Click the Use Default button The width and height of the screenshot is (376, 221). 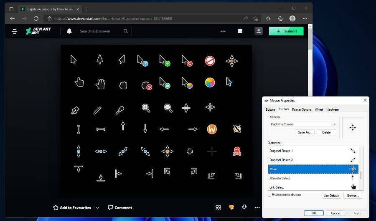(331, 196)
